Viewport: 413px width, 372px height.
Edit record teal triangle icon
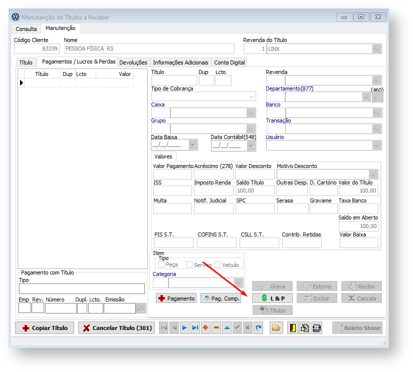pos(227,327)
